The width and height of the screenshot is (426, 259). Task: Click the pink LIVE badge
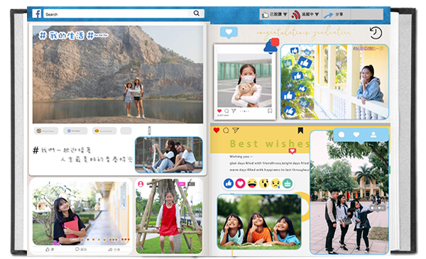click(x=182, y=184)
